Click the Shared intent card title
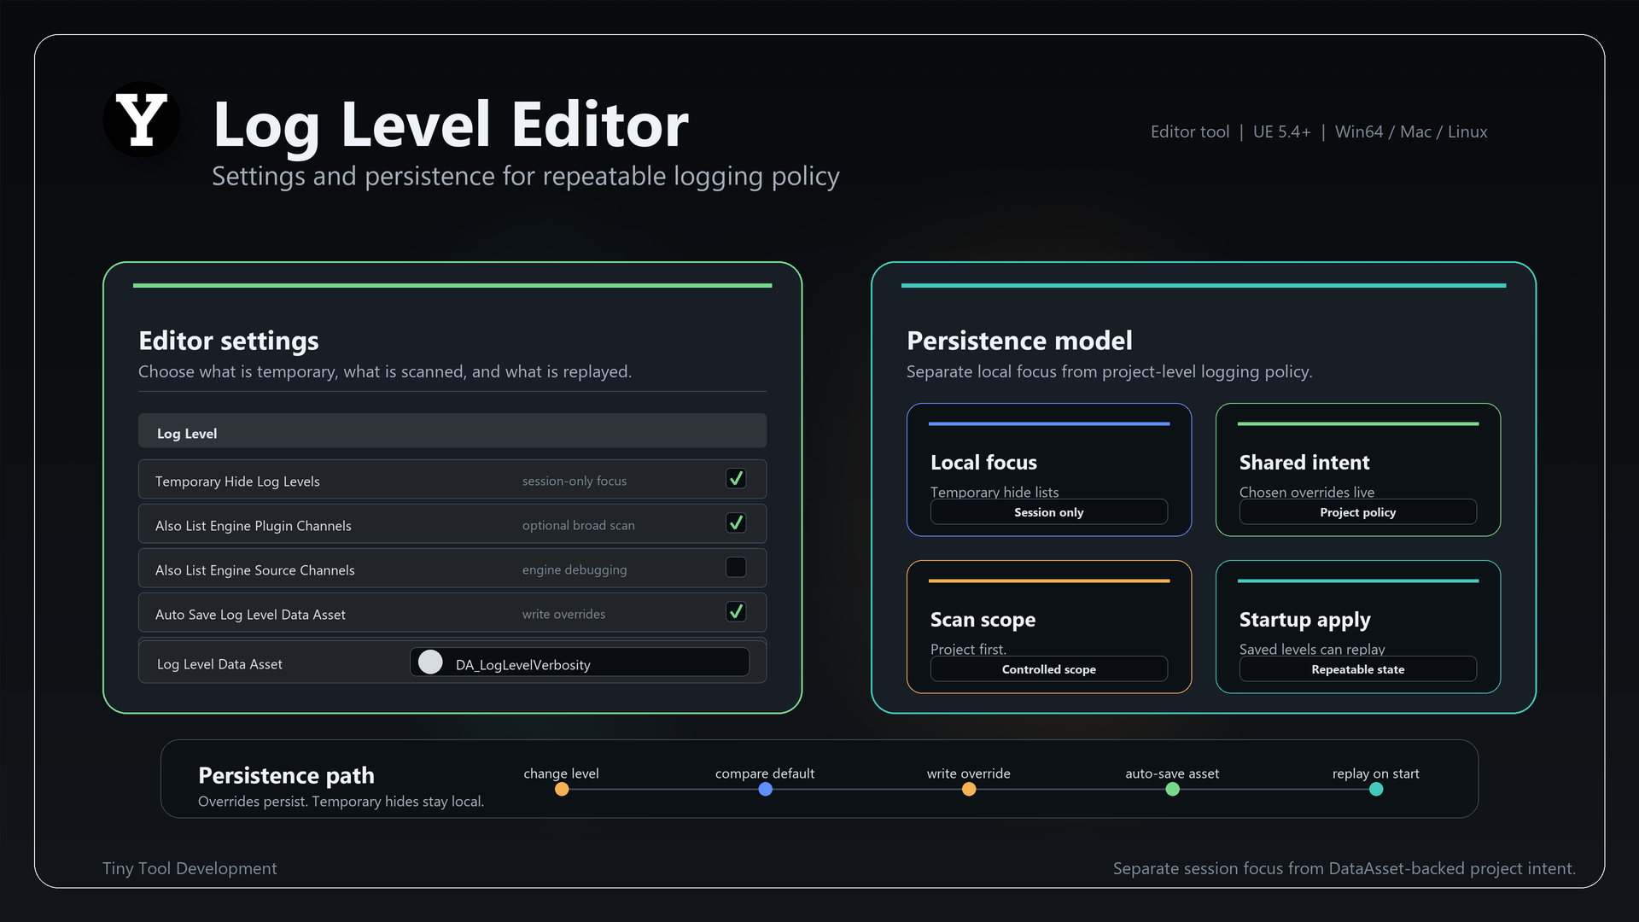Screen dimensions: 1639x922 [x=1304, y=463]
